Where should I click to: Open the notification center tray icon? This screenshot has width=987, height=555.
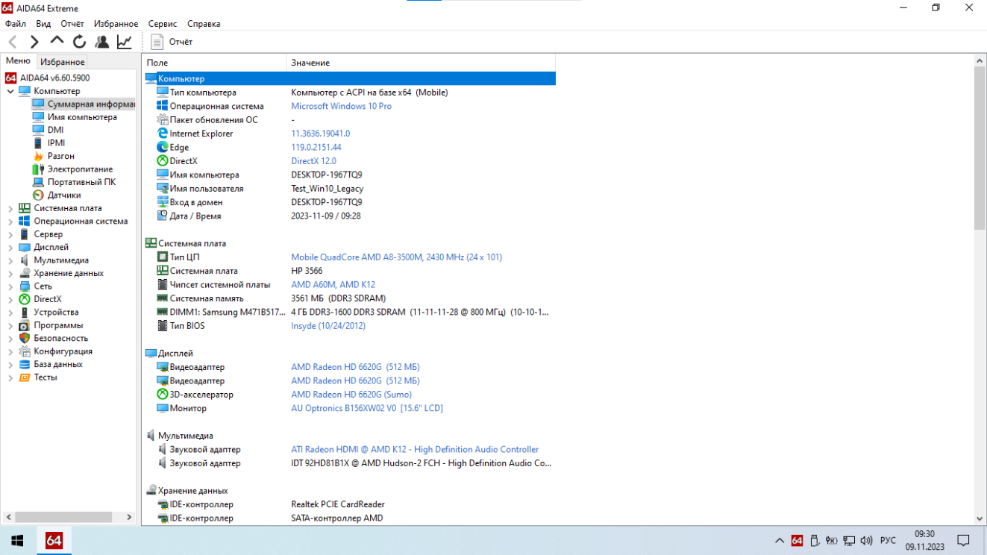[963, 540]
